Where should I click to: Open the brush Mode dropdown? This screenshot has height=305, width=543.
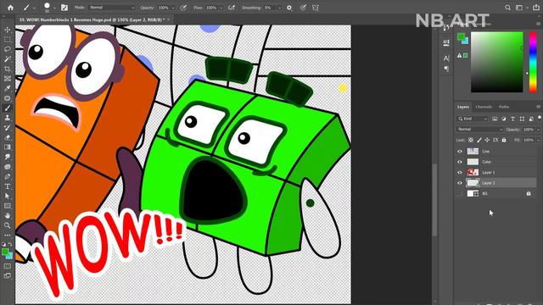tap(111, 8)
